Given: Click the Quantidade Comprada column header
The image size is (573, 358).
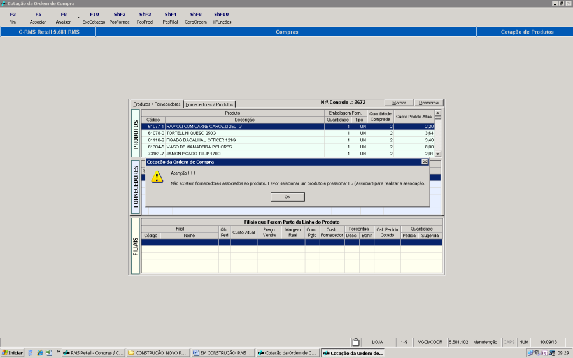Looking at the screenshot, I should (x=380, y=117).
